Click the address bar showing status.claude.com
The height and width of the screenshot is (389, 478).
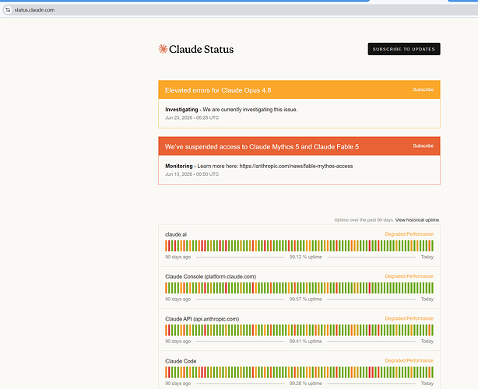(237, 10)
